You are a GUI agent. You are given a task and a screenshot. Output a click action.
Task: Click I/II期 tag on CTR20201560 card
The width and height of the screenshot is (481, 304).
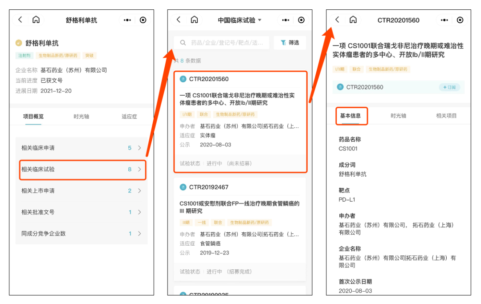(x=187, y=115)
